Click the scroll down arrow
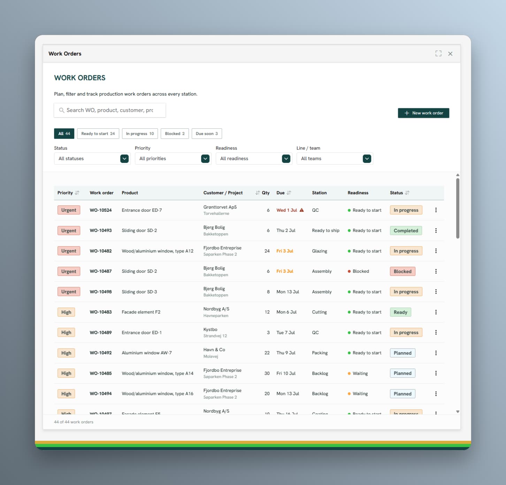Screen dimensions: 506x485 pos(458,412)
